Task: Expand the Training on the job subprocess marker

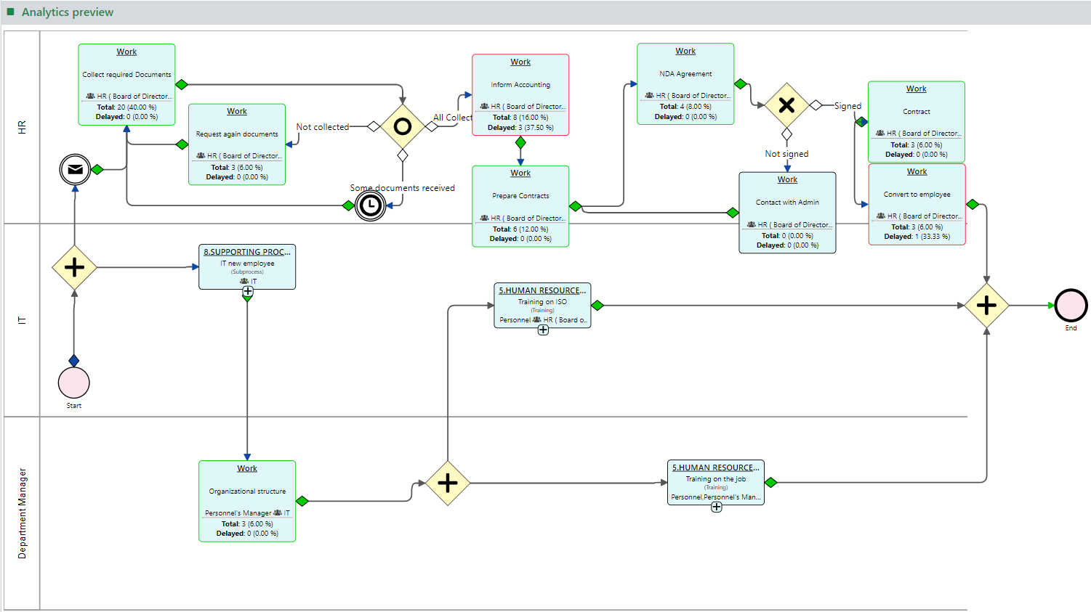Action: coord(715,507)
